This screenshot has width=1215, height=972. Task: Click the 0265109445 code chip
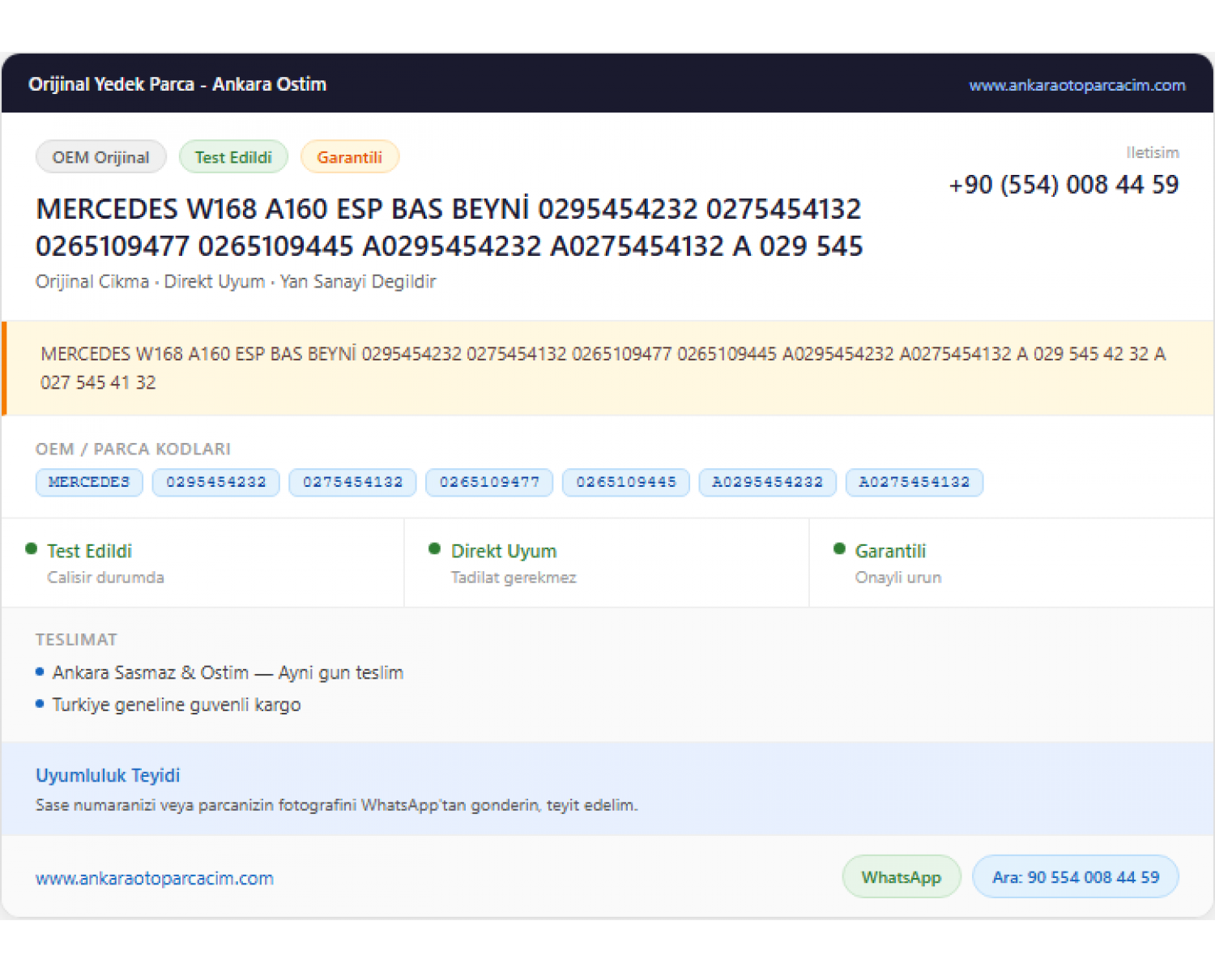coord(626,482)
